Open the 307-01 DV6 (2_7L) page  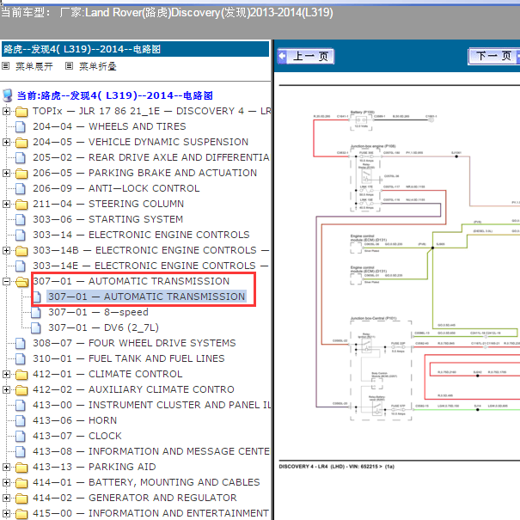[103, 327]
